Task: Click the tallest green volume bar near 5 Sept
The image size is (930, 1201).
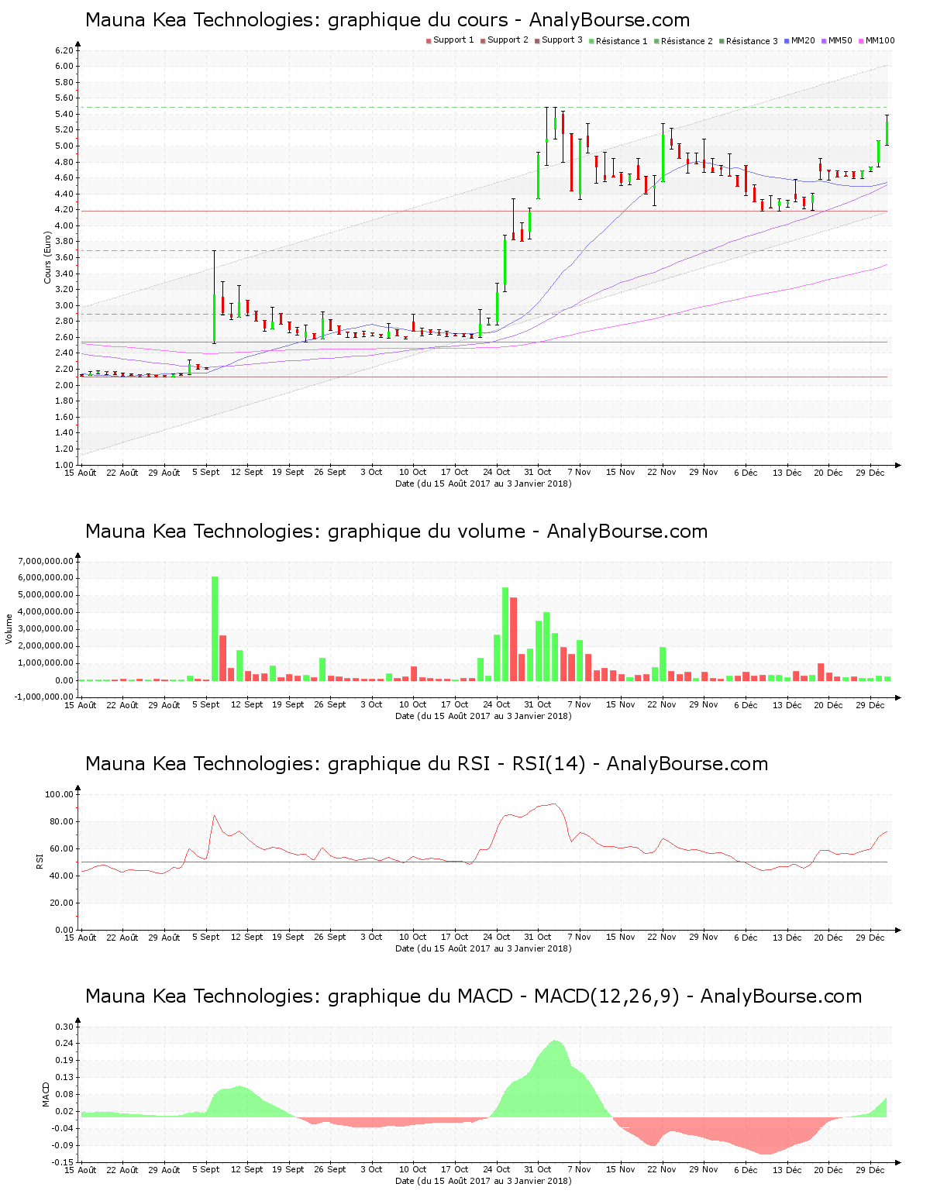Action: pyautogui.click(x=215, y=628)
